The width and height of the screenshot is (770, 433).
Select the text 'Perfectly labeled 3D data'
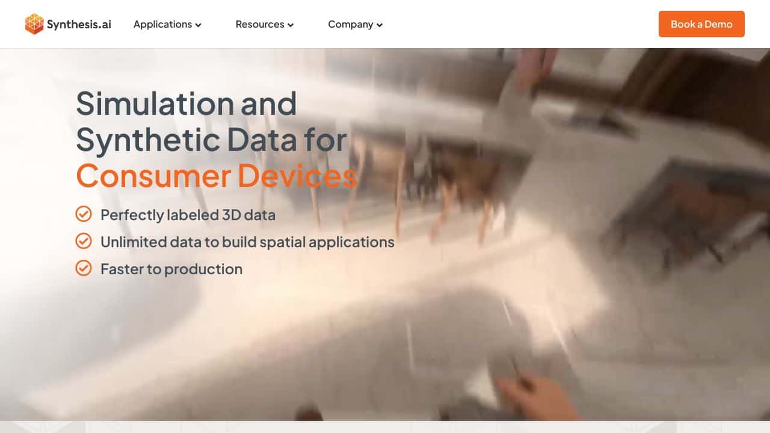coord(188,215)
